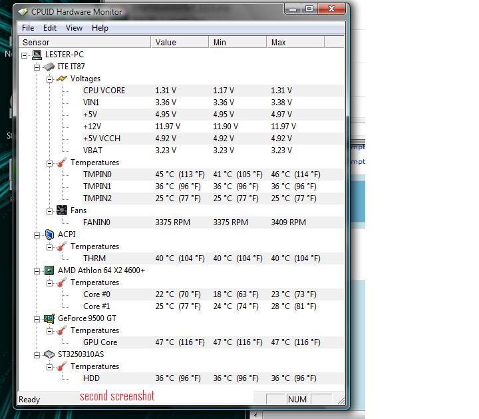Select the TMPIN1 temperature row

pos(212,187)
